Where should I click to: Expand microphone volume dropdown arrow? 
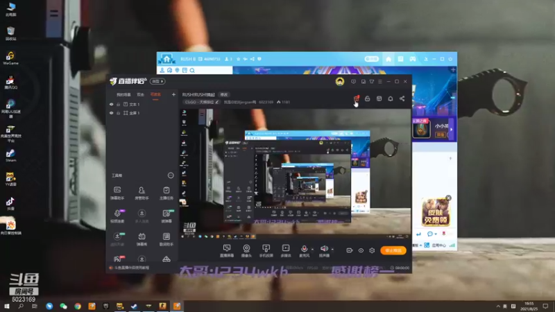coord(312,250)
